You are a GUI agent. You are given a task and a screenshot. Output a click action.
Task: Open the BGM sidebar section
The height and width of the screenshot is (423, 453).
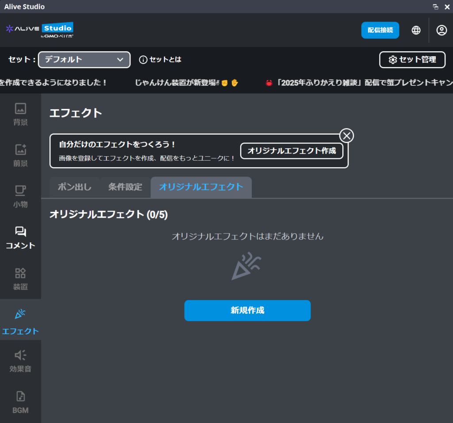(x=20, y=402)
